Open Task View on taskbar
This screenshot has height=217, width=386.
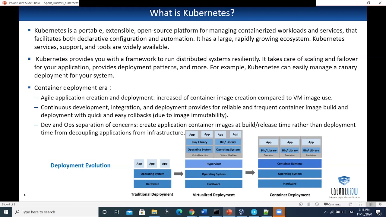click(x=117, y=212)
